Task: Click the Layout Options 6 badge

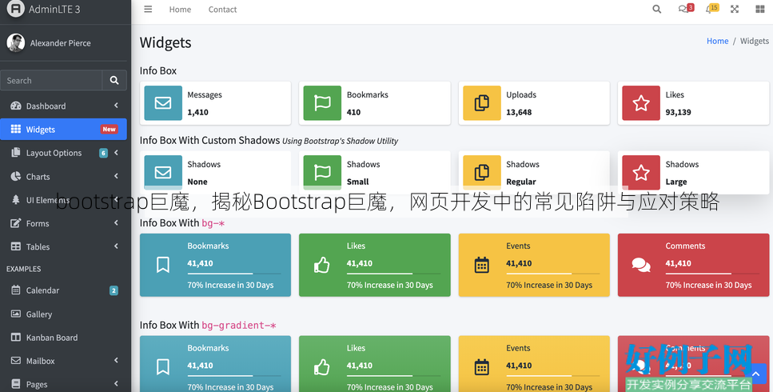Action: click(104, 153)
